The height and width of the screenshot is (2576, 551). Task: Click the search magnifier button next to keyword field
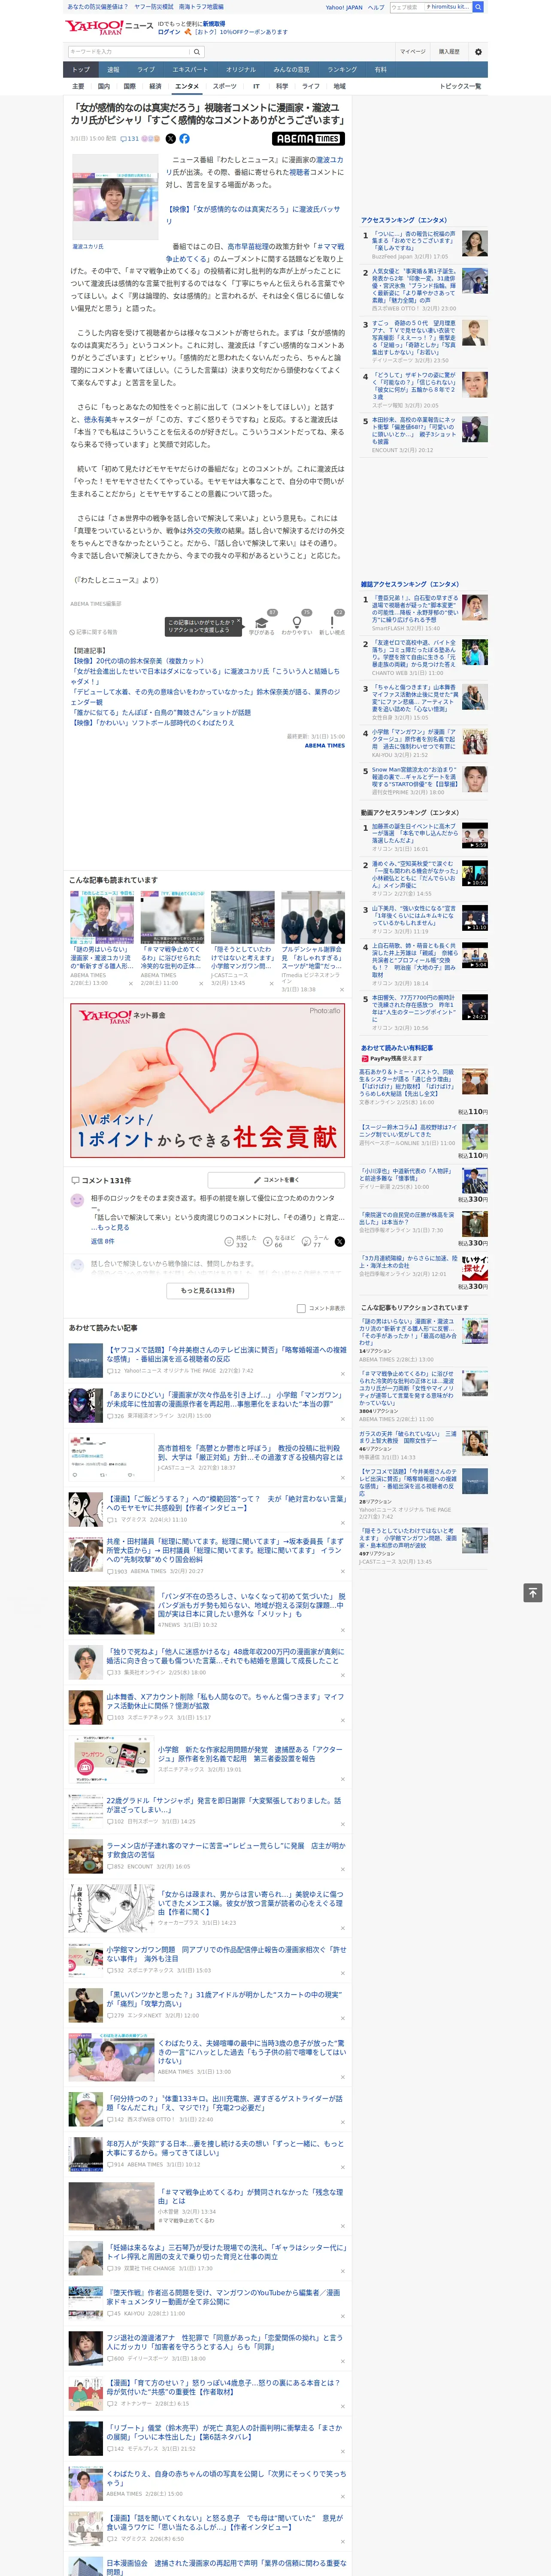click(197, 52)
